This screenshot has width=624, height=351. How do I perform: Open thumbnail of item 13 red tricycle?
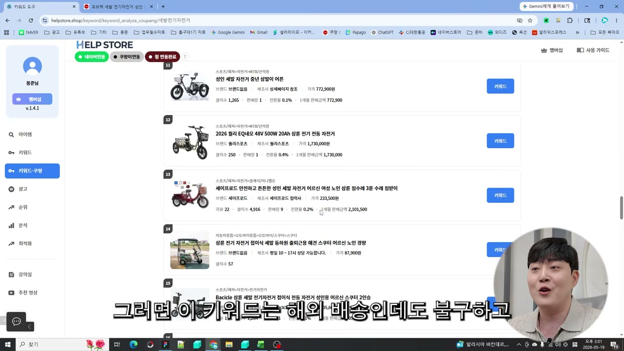[x=190, y=195]
